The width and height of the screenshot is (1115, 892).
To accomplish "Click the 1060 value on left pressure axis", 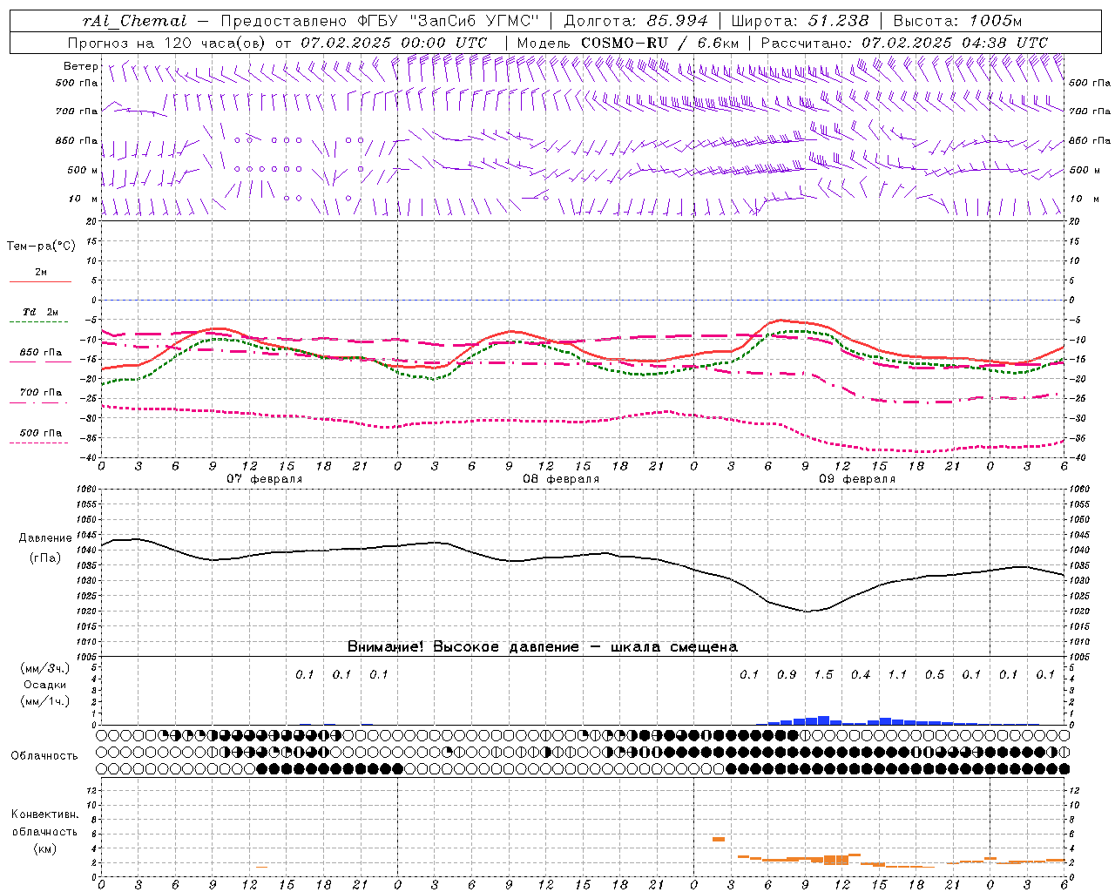I will click(x=87, y=490).
